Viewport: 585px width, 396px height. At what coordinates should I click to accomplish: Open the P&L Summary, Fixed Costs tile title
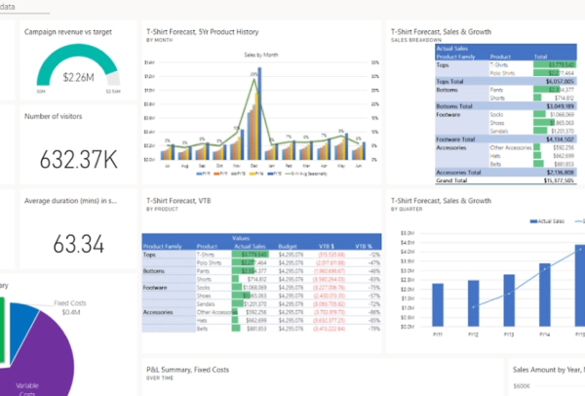coord(187,370)
